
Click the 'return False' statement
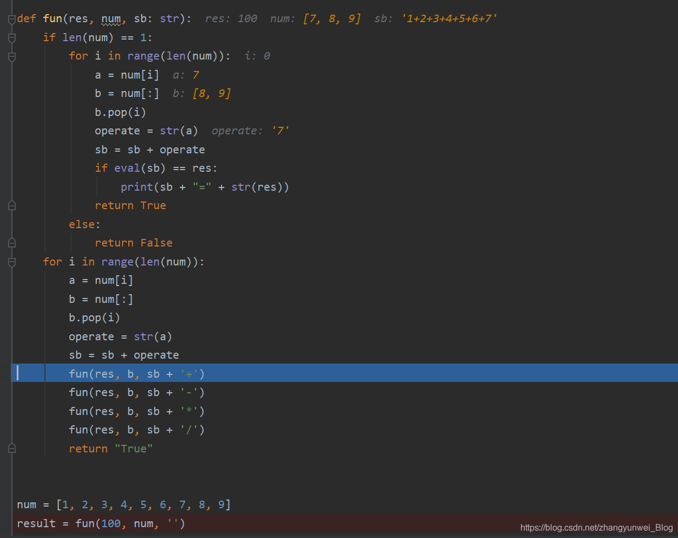134,243
